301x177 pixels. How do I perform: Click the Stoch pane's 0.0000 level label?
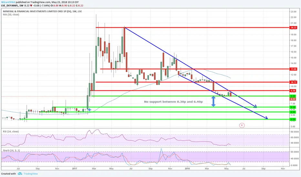(294, 165)
